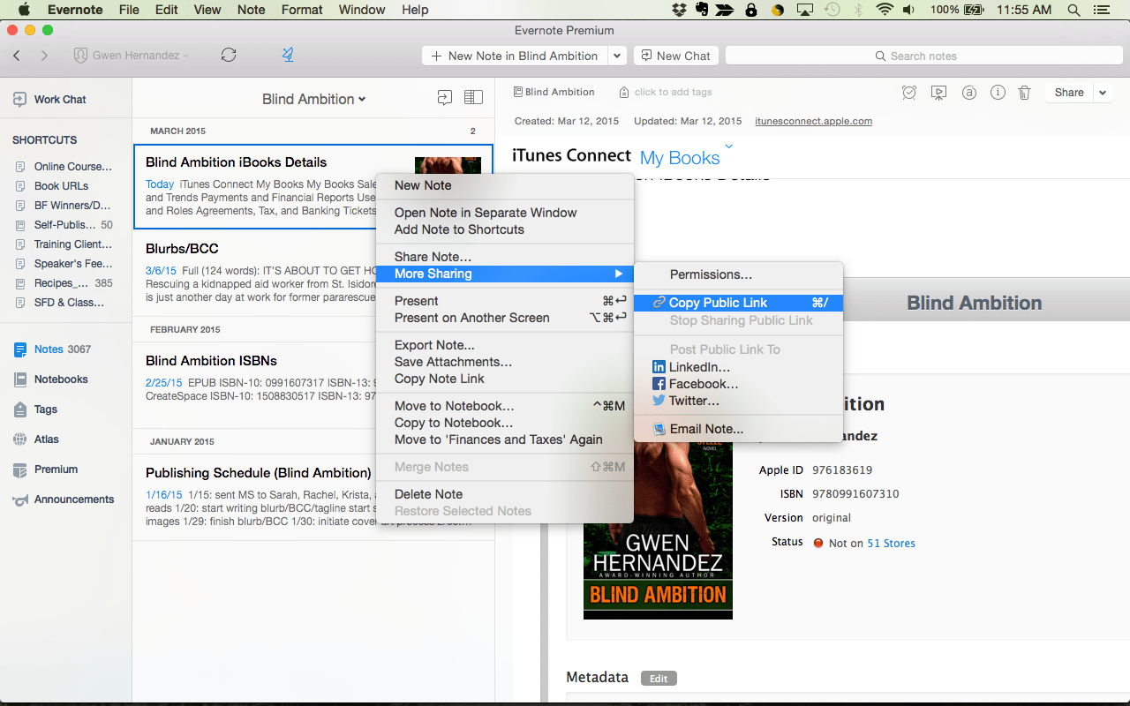Click the Blind Ambition notebook selector in note header
The height and width of the screenshot is (706, 1130).
tap(554, 92)
